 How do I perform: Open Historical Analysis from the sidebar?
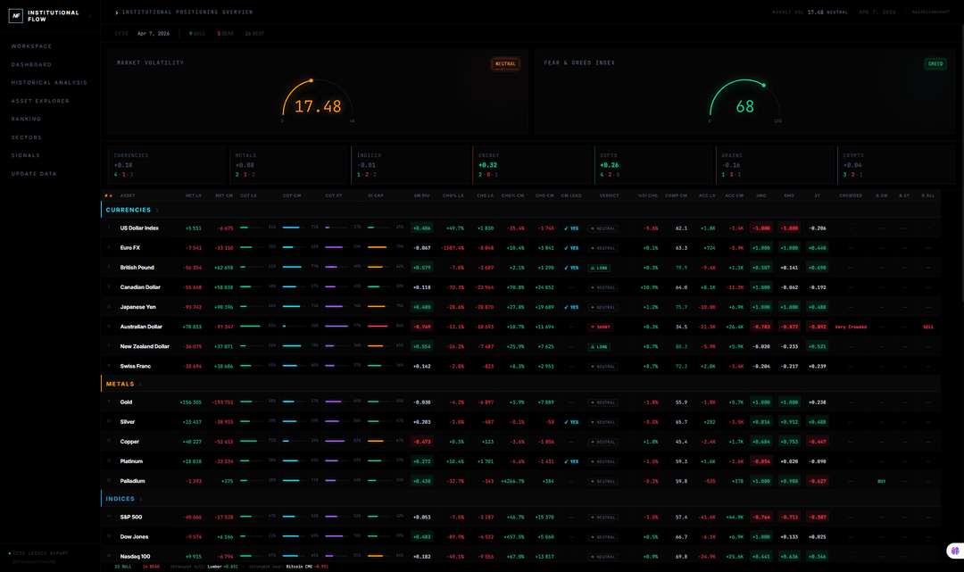[49, 82]
